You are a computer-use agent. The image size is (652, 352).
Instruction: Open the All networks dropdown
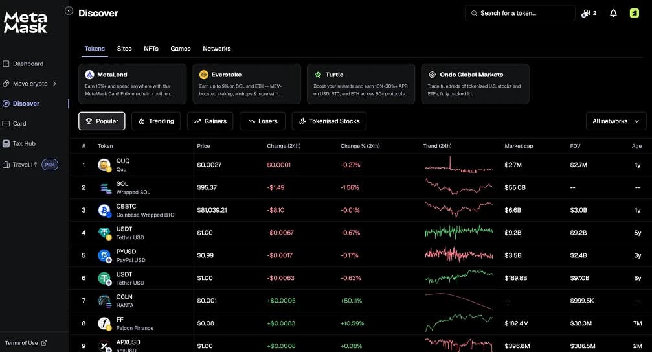(616, 121)
